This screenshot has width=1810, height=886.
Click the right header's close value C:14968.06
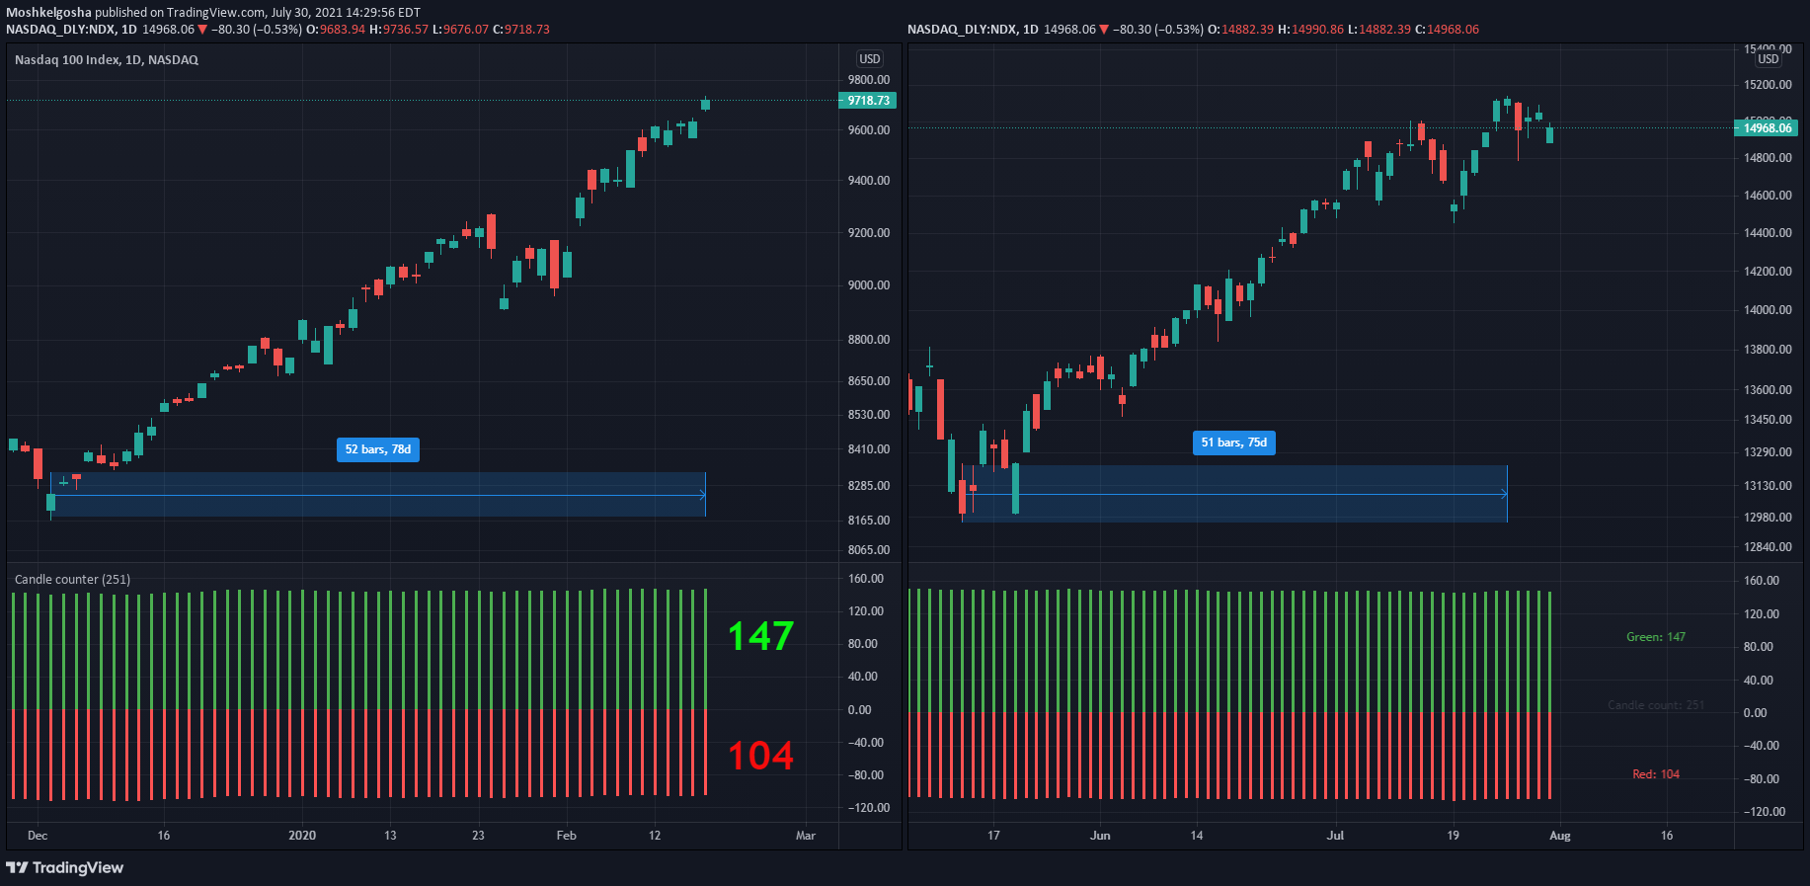tap(1447, 30)
